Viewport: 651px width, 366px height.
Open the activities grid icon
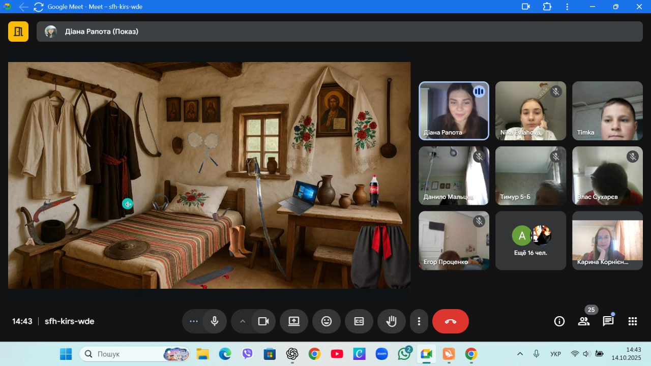click(632, 321)
